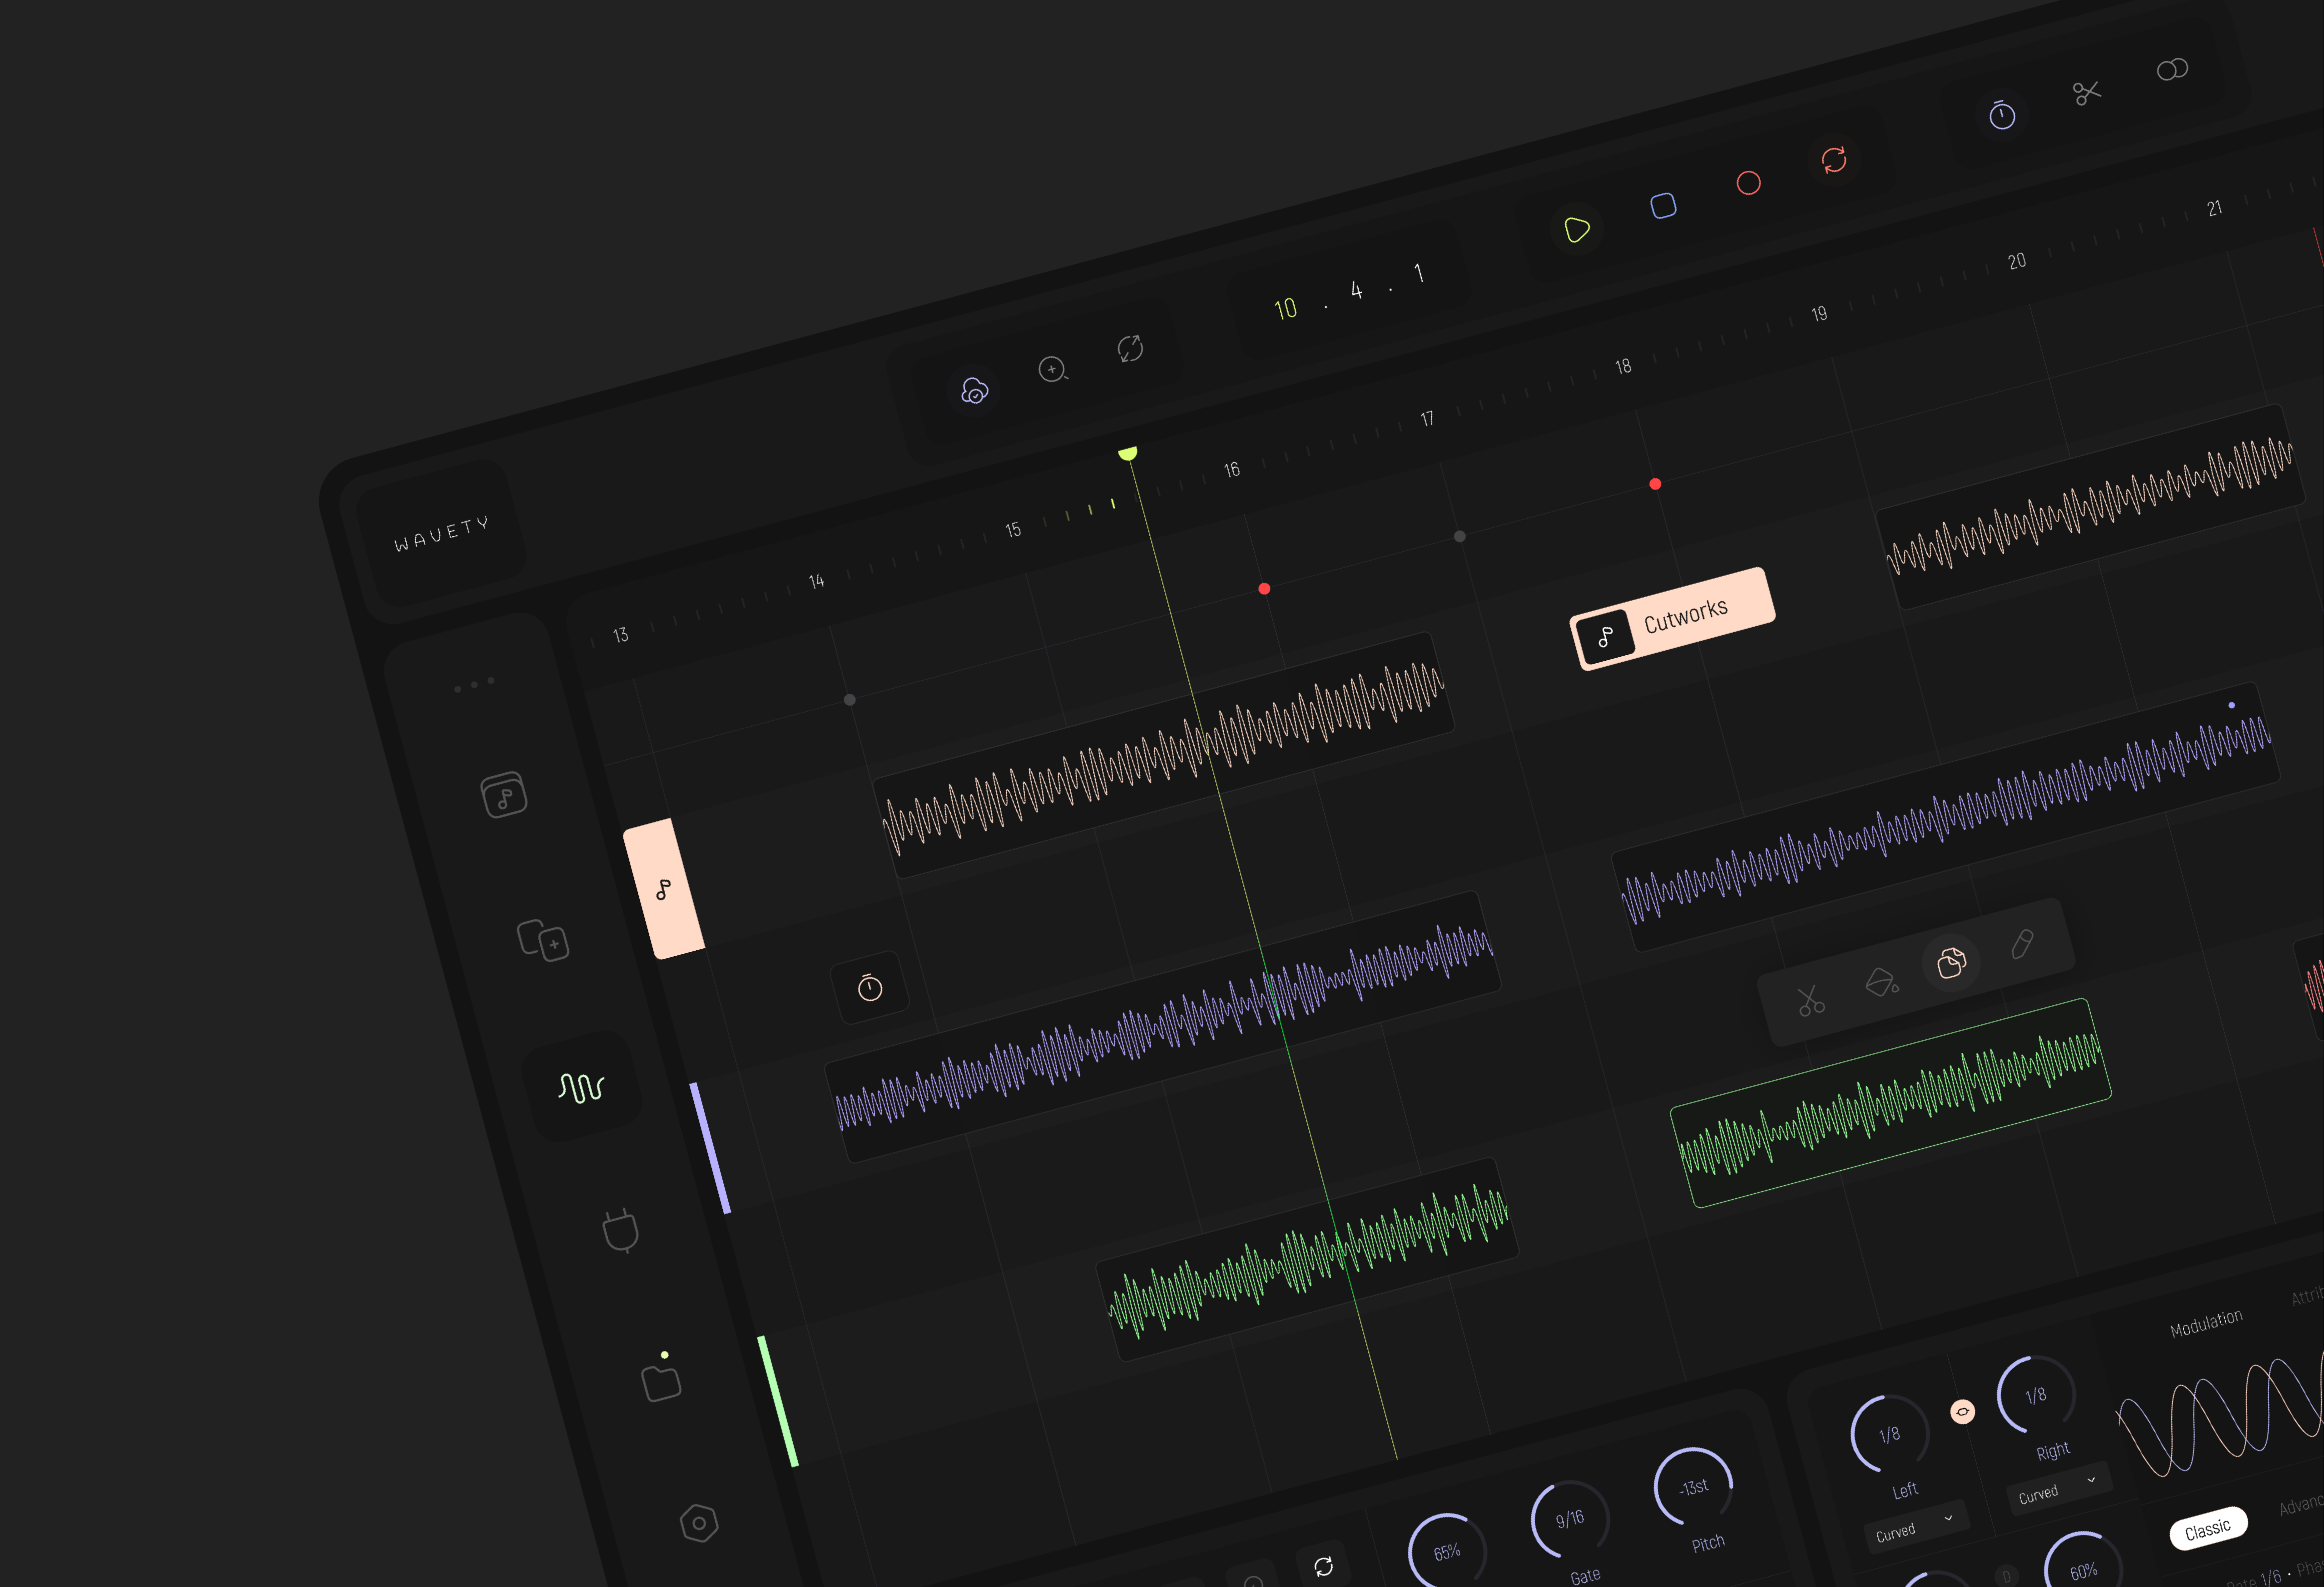Select the peach track header with music note
The height and width of the screenshot is (1587, 2324).
pos(664,889)
